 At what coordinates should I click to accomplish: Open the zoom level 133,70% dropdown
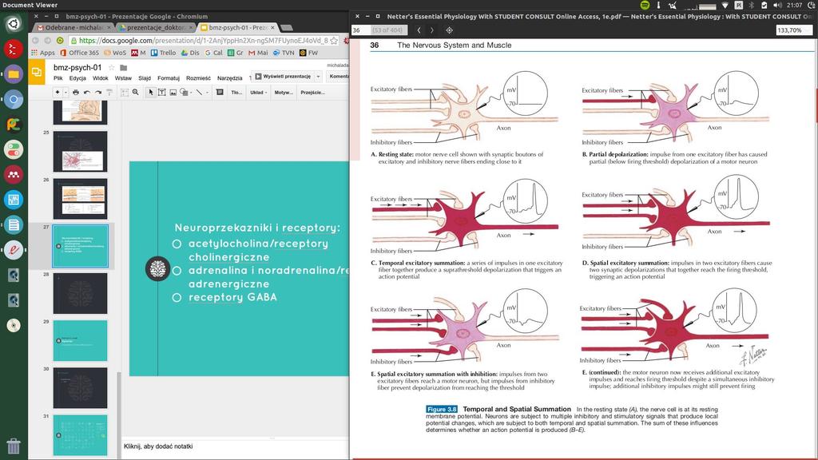point(793,30)
